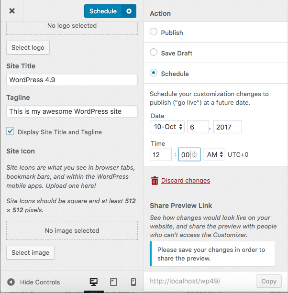Select the Save Draft radio option
The height and width of the screenshot is (293, 288).
(x=154, y=53)
